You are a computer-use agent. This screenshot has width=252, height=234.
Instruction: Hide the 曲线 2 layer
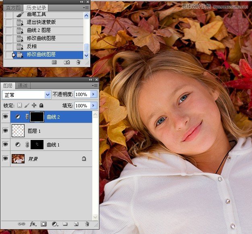[x=6, y=117]
